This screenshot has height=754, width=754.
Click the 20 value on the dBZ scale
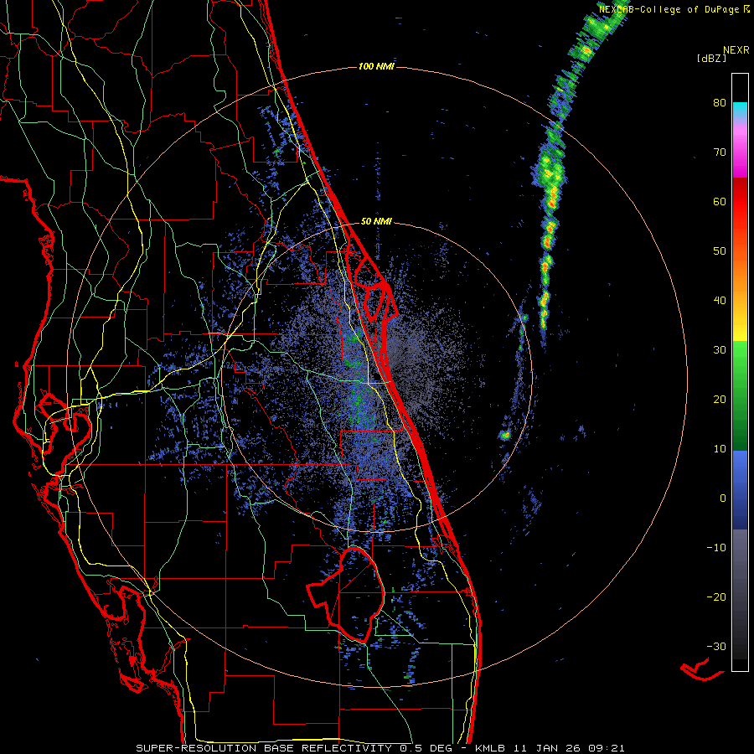(x=720, y=400)
